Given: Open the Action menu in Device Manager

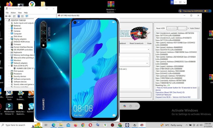Looking at the screenshot, I should (x=13, y=13).
